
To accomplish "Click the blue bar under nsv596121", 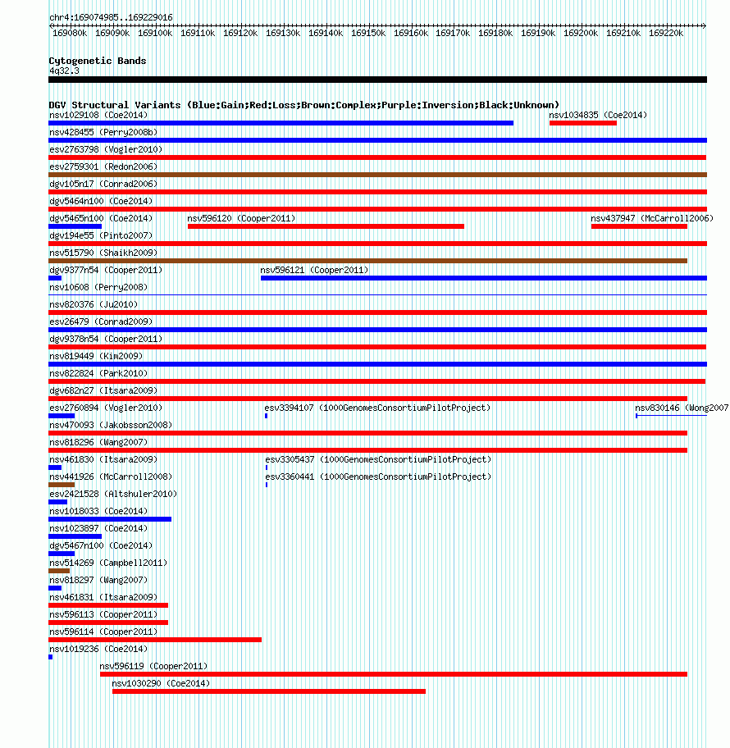I will [x=484, y=278].
